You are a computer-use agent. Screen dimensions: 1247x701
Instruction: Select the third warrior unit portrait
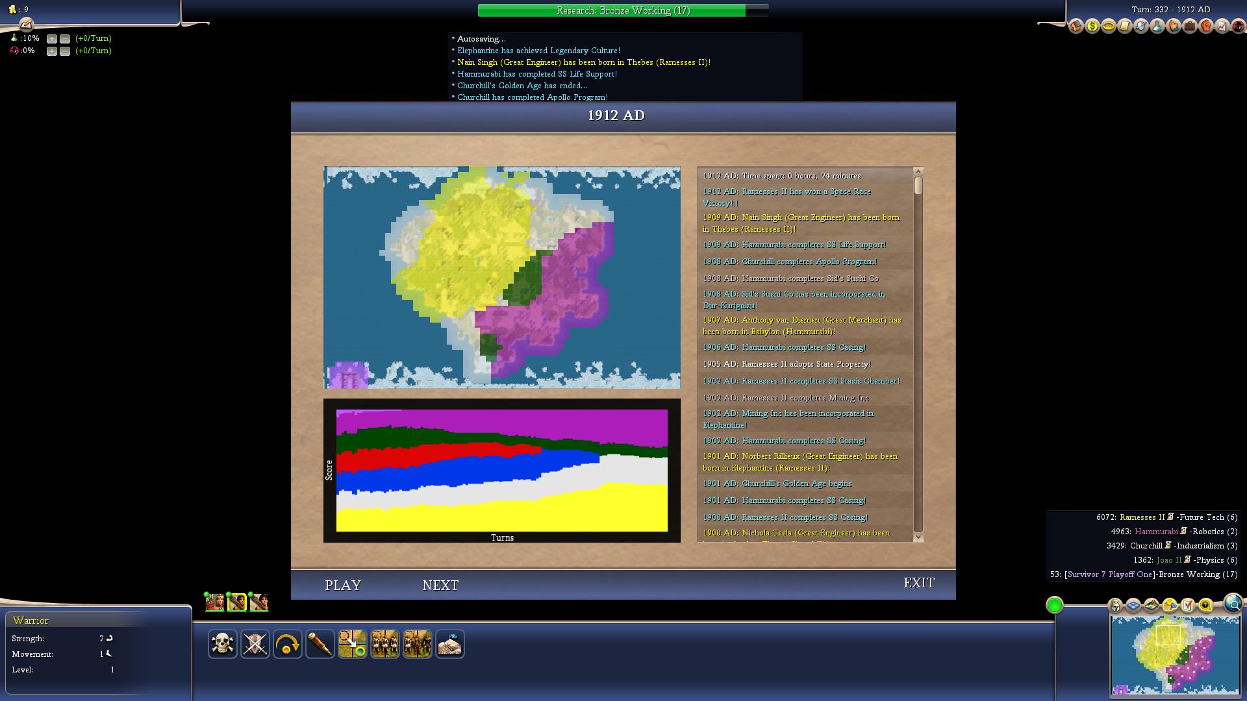(x=259, y=602)
